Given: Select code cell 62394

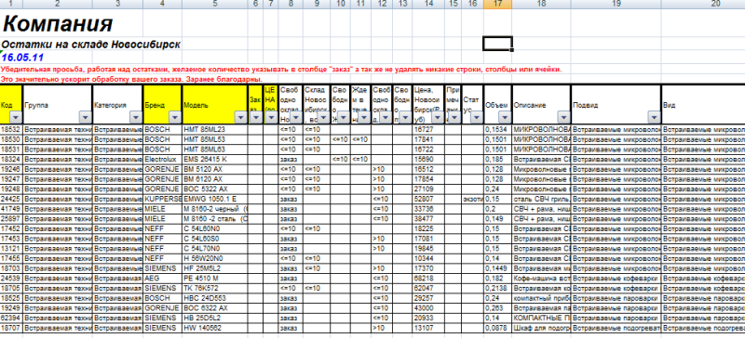Looking at the screenshot, I should 11,318.
